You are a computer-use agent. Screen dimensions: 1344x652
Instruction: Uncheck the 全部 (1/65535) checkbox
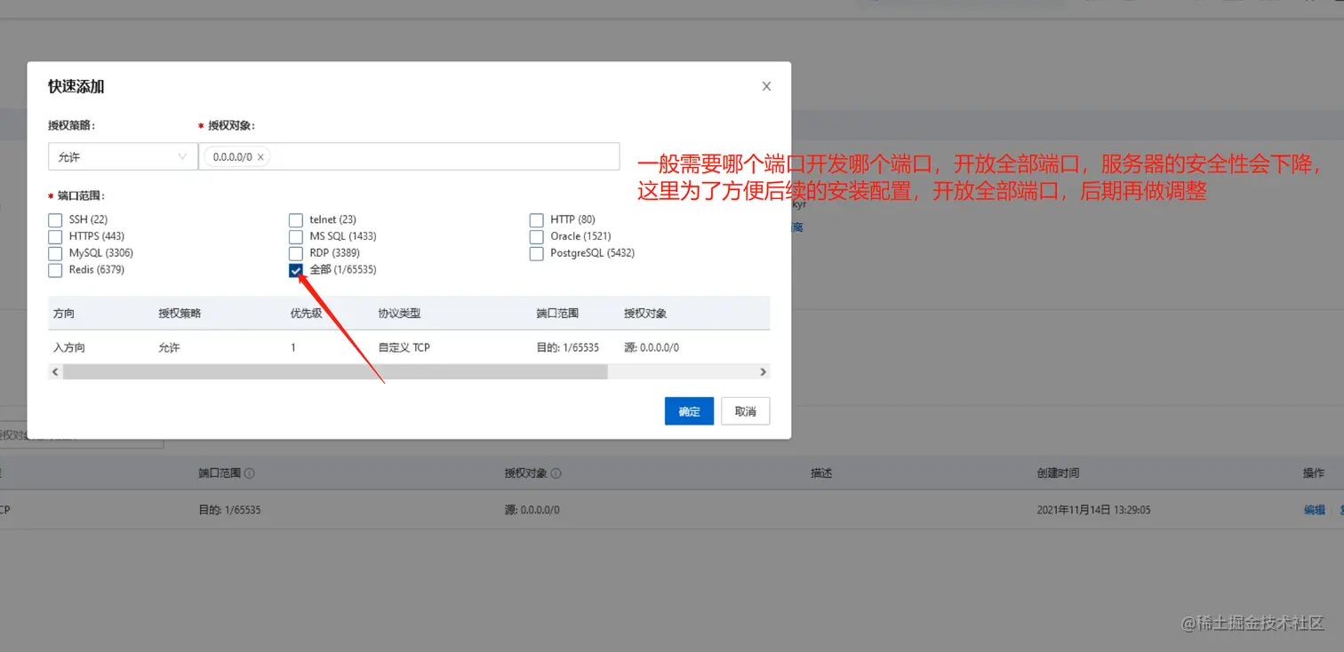295,270
